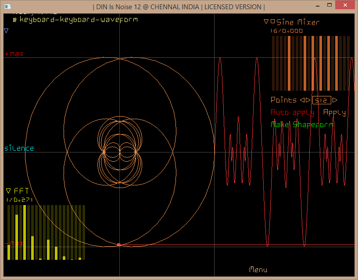This screenshot has height=280, width=358.
Task: Select the red vertex at waveform bottom
Action: (118, 244)
